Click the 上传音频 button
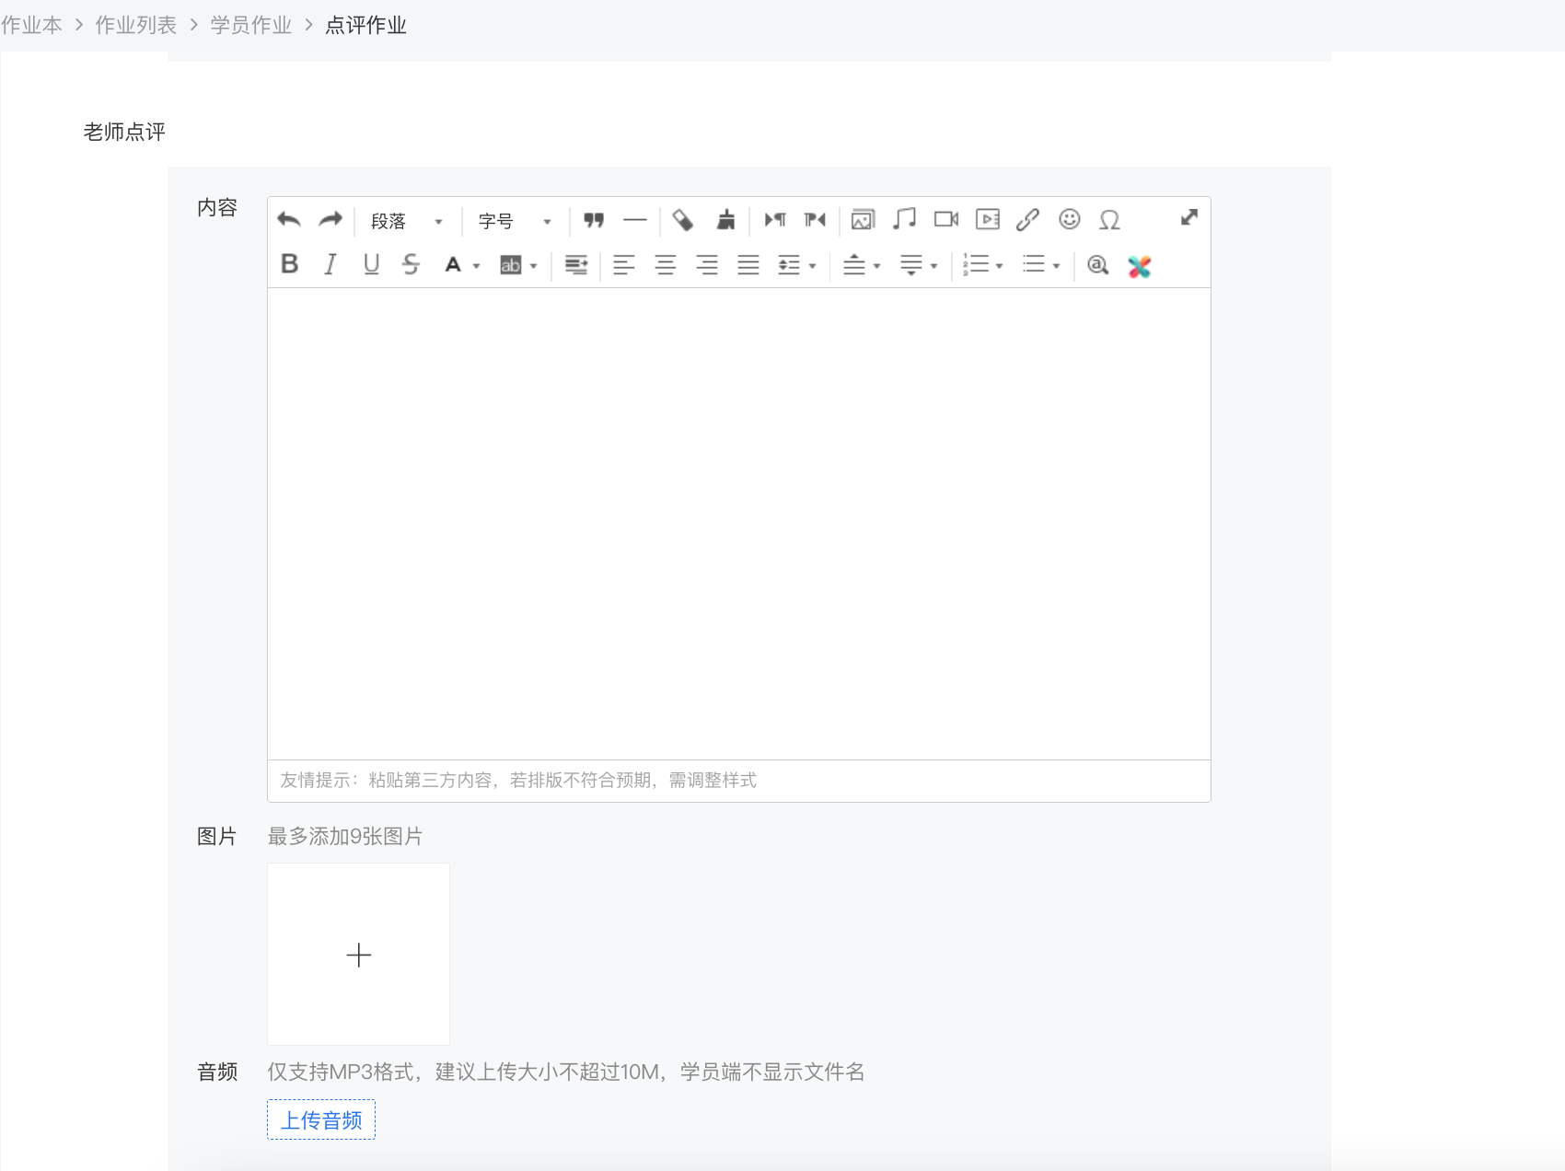1565x1171 pixels. (x=321, y=1119)
